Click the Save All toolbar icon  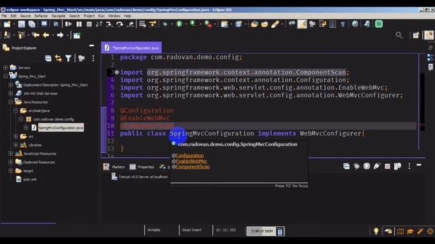click(x=32, y=24)
